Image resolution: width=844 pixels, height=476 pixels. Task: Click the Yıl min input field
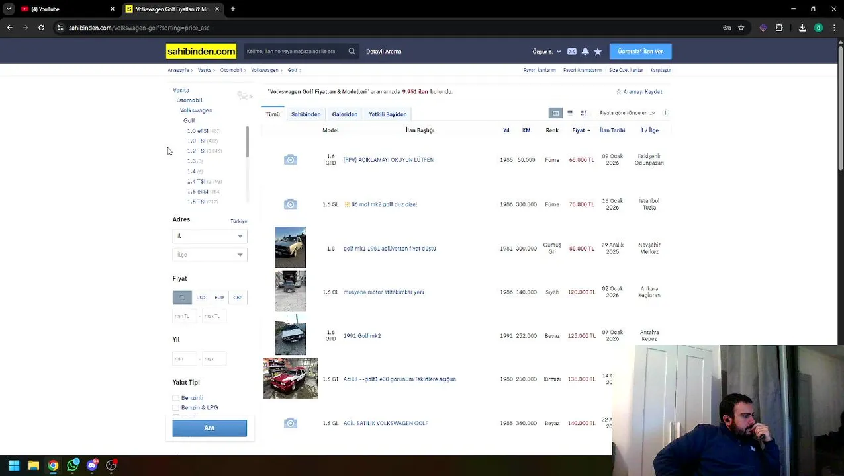coord(185,358)
